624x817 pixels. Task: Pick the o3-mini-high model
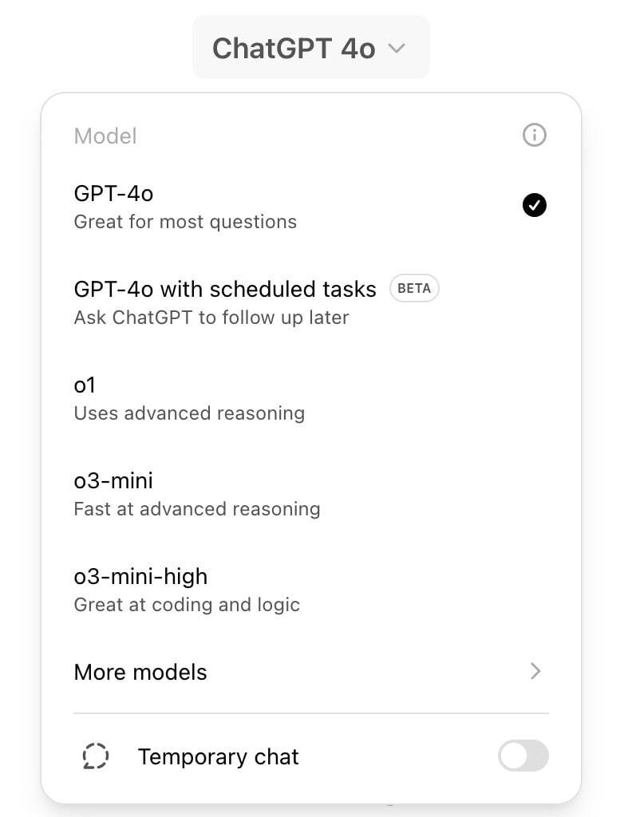pos(140,577)
